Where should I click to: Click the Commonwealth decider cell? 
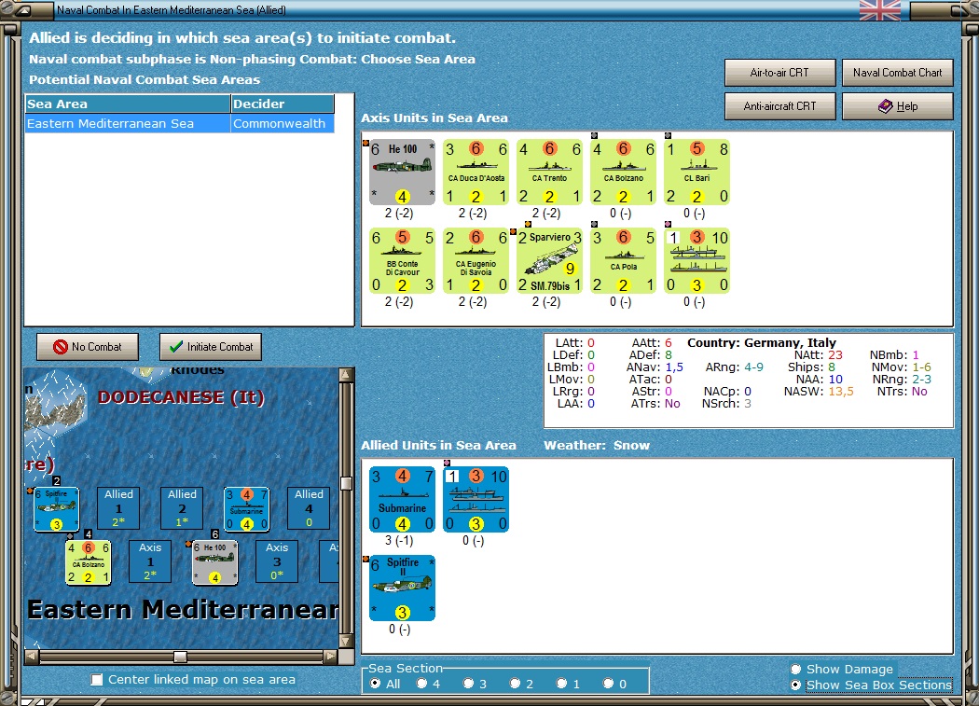pos(283,124)
